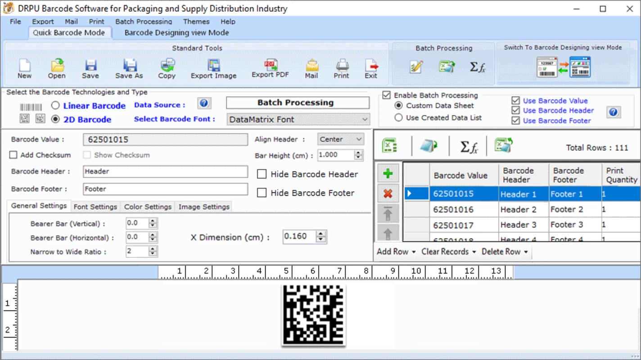Viewport: 641px width, 360px height.
Task: Click the Data Source help icon
Action: coord(204,103)
